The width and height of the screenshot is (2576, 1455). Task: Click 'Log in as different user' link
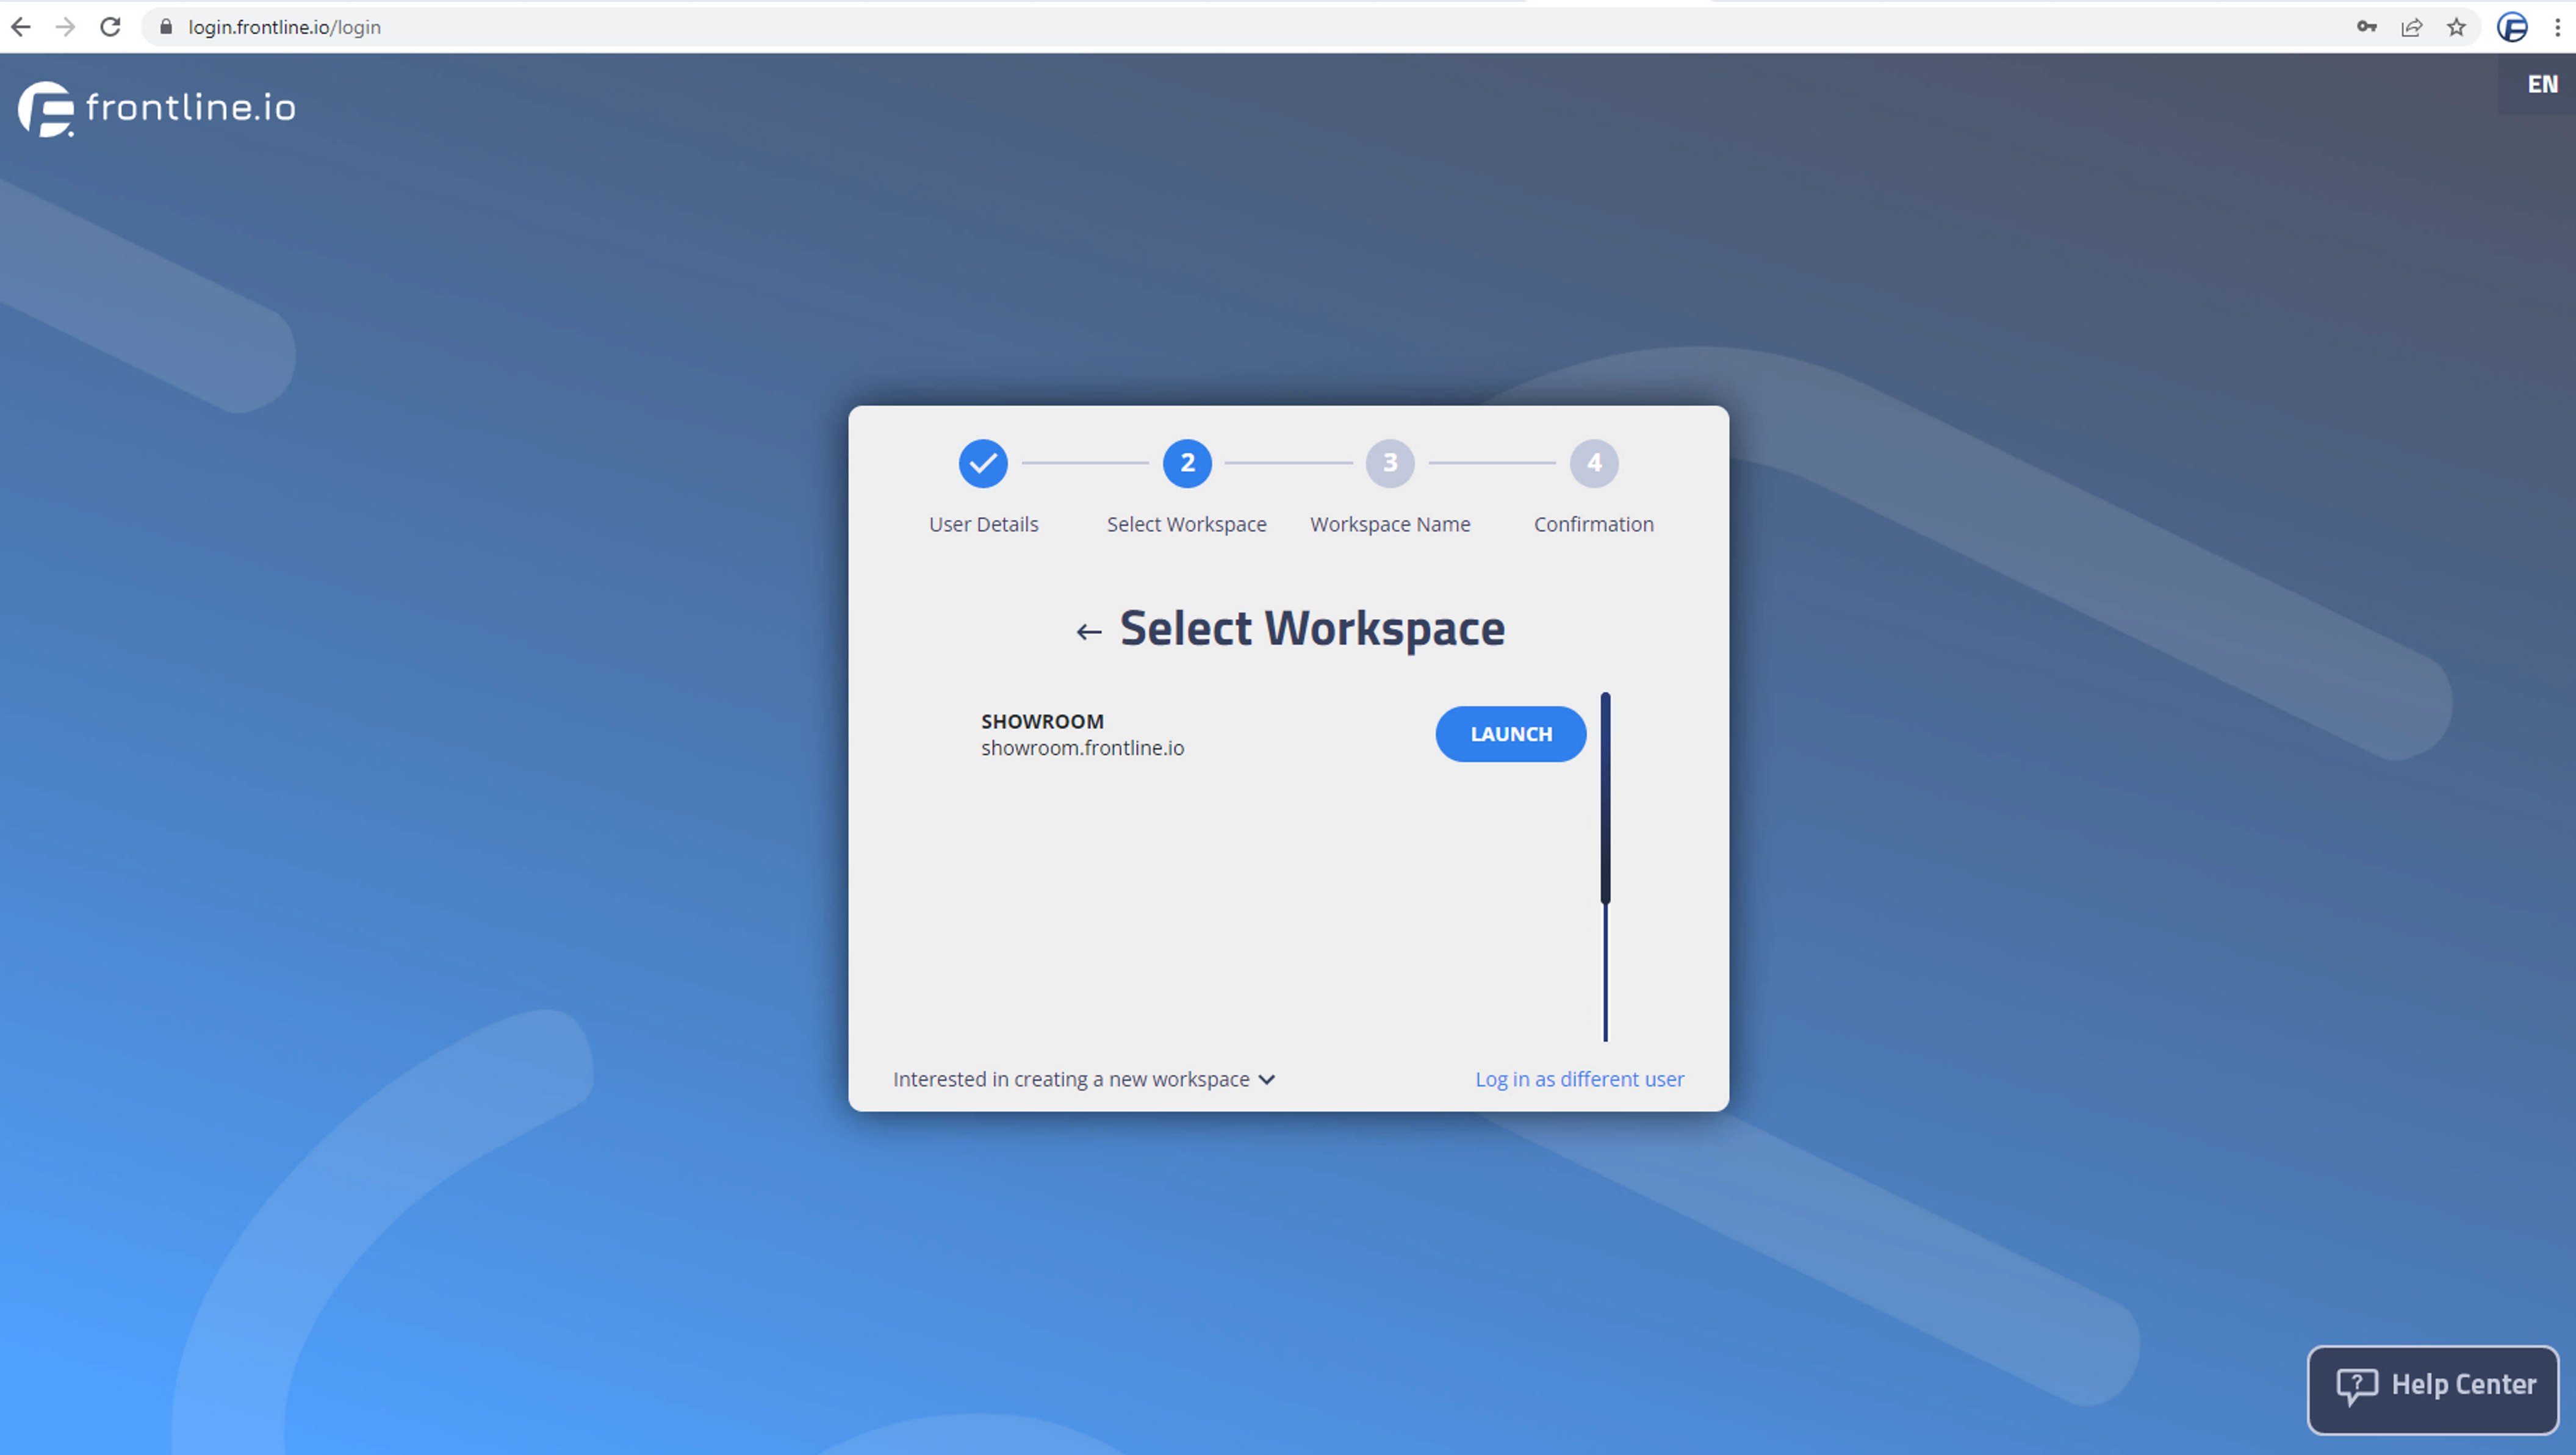click(1579, 1079)
